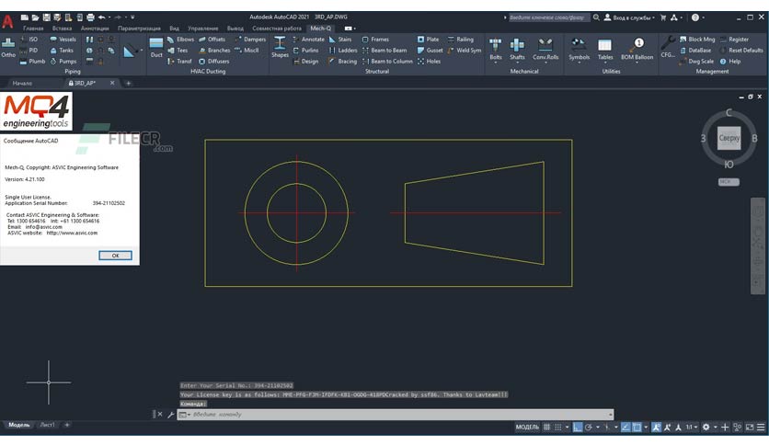Click the Сверху face of the ViewCube

point(729,138)
